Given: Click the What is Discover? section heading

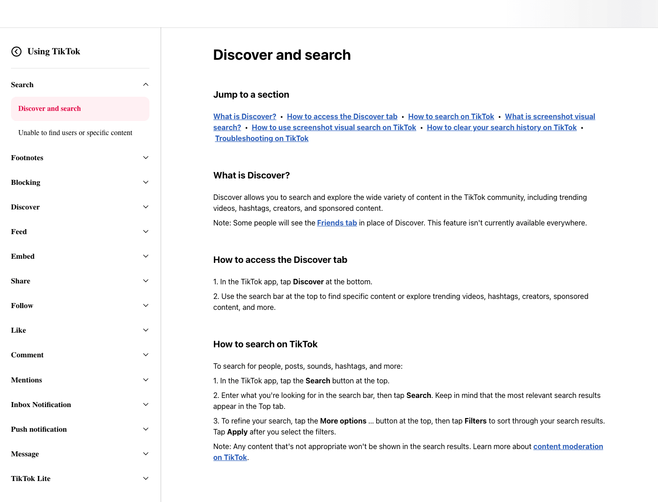Looking at the screenshot, I should point(252,175).
